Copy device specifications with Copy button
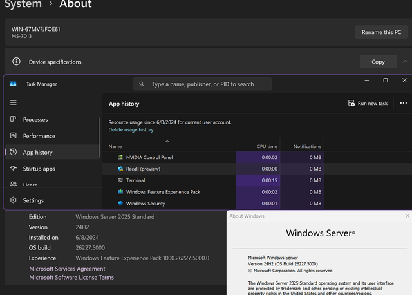412x295 pixels. click(x=378, y=62)
